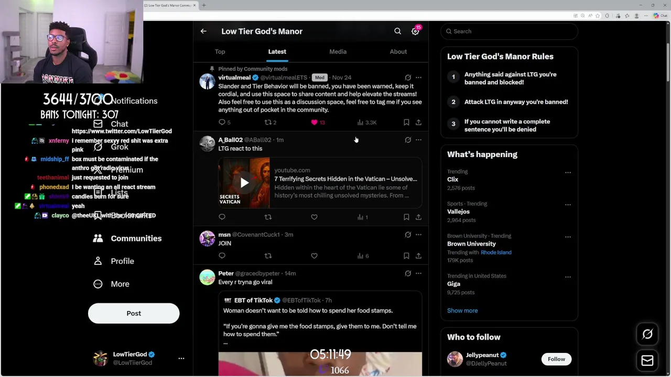Bookmark msn's JOIN post
671x377 pixels.
pyautogui.click(x=406, y=256)
